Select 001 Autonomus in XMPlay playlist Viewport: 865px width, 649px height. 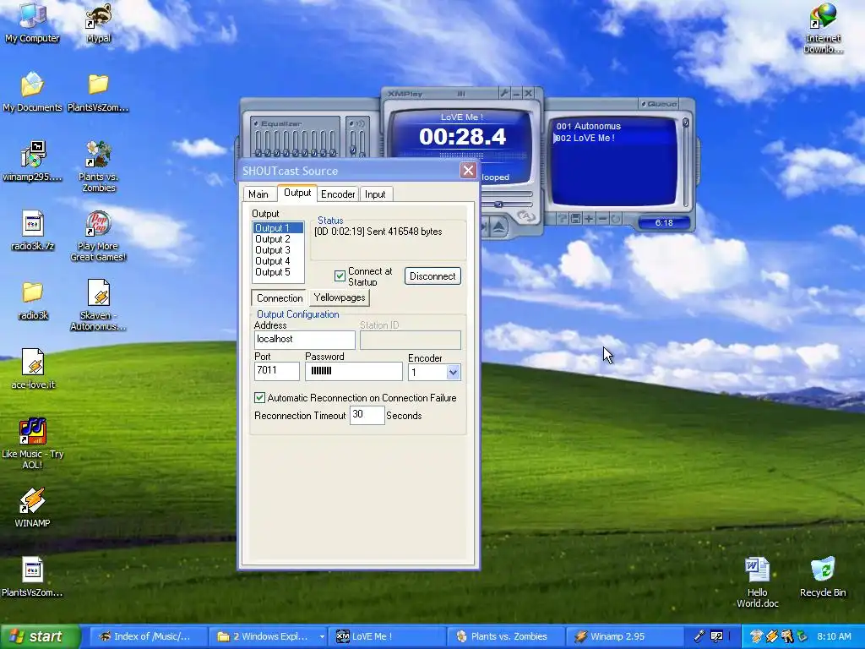click(588, 126)
